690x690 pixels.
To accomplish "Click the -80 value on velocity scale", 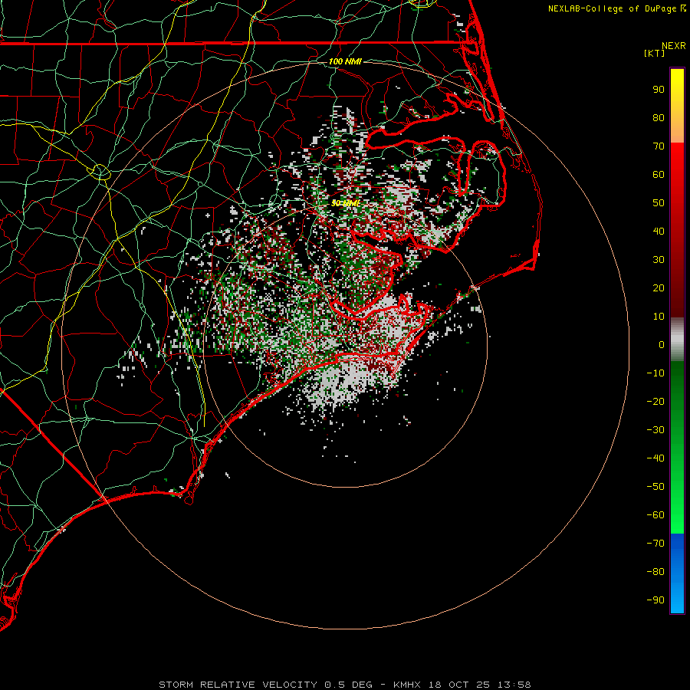I will (655, 572).
